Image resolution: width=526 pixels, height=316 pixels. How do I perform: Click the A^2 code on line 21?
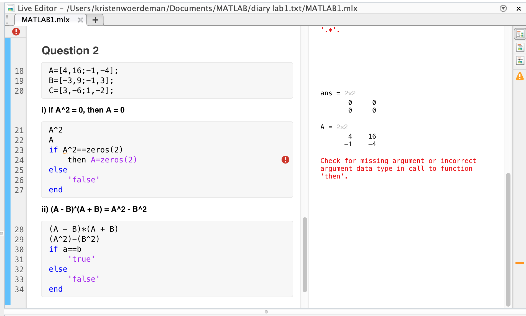coord(56,130)
